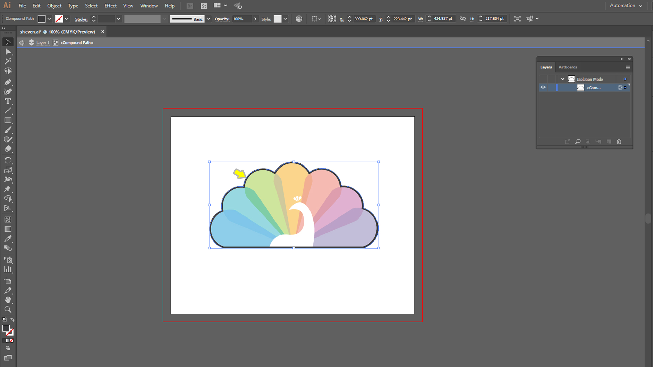The height and width of the screenshot is (367, 653).
Task: Select the Rotate tool
Action: [x=8, y=160]
